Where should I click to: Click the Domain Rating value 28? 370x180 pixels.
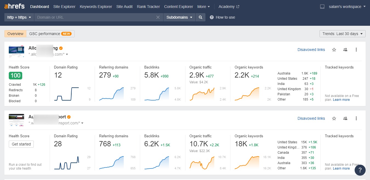58,144
